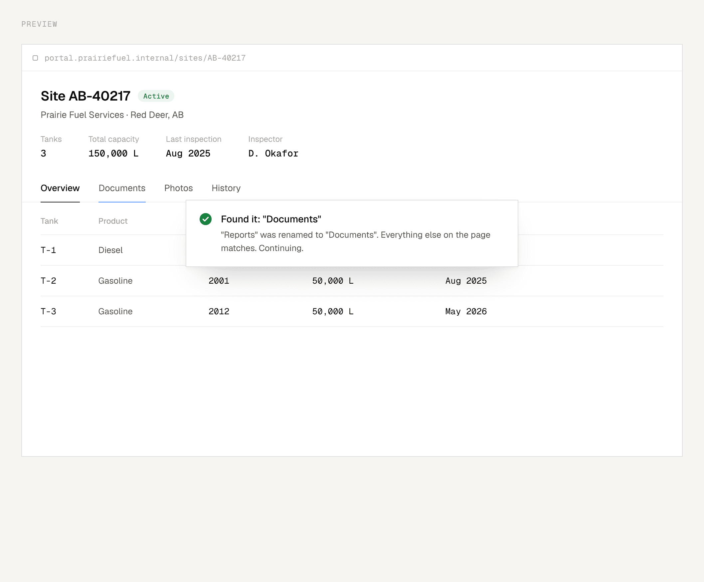Click the "Reports" was renamed message text
The height and width of the screenshot is (582, 704).
tap(355, 241)
